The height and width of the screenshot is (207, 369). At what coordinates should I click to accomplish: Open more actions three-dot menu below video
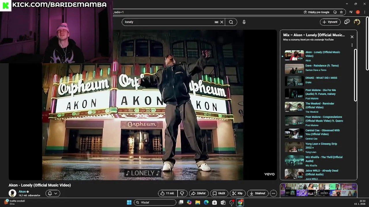(273, 193)
